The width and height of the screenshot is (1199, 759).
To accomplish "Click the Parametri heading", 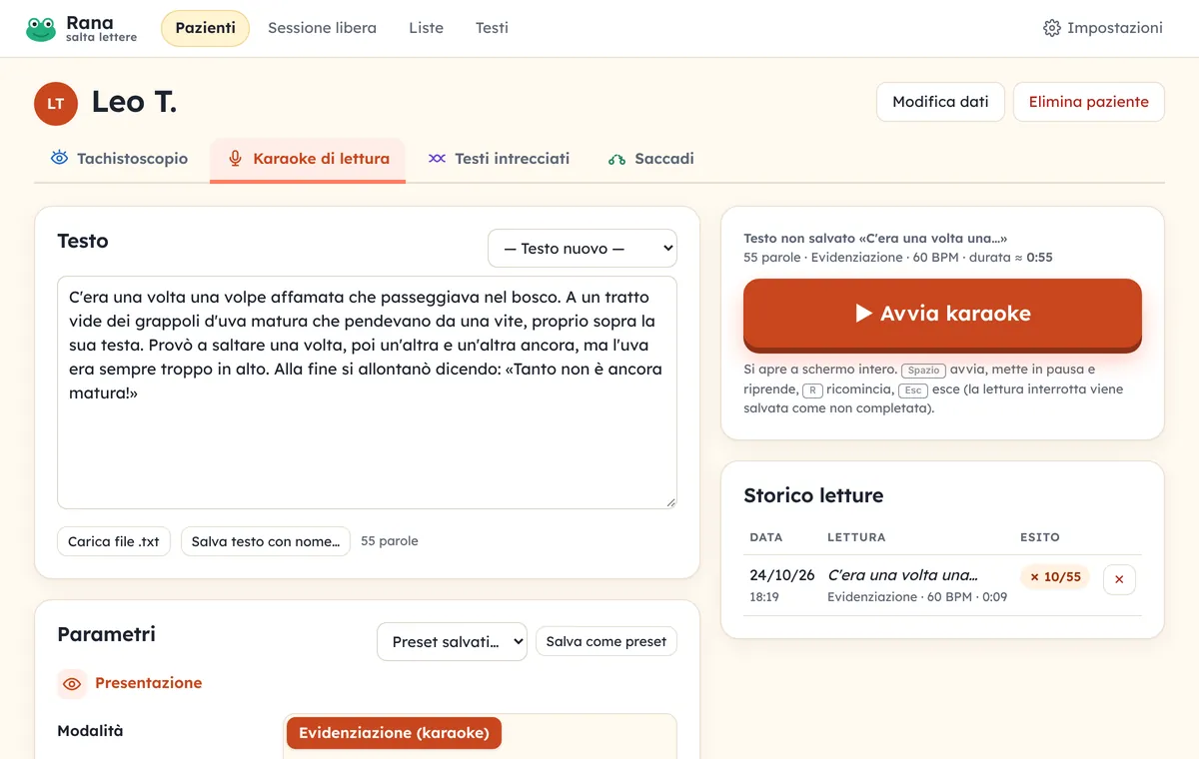I will (x=107, y=634).
